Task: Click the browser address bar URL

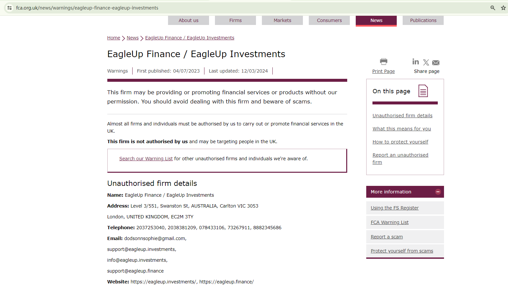Action: pyautogui.click(x=87, y=8)
